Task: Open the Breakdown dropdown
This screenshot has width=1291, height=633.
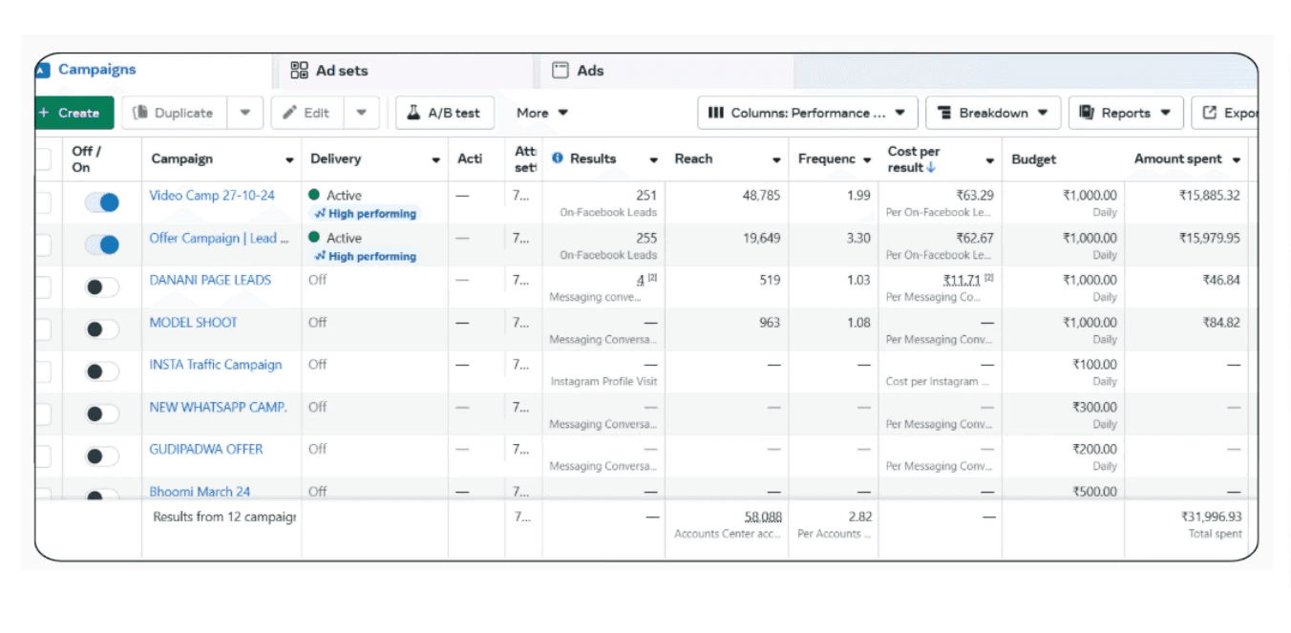Action: tap(993, 113)
